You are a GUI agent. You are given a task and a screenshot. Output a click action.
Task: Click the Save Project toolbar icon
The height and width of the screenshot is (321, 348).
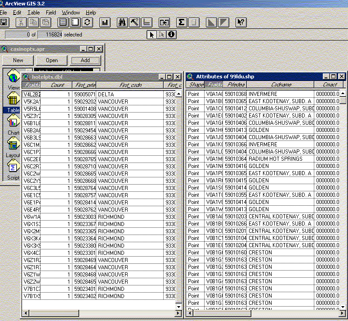point(4,22)
